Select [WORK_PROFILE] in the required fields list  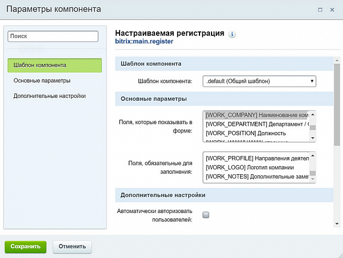pyautogui.click(x=256, y=157)
